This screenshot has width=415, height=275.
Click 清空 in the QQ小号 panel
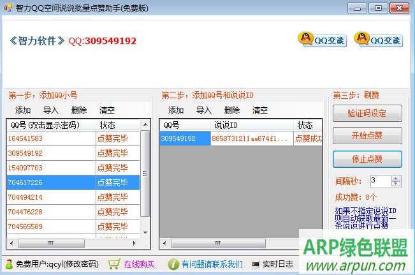[107, 110]
